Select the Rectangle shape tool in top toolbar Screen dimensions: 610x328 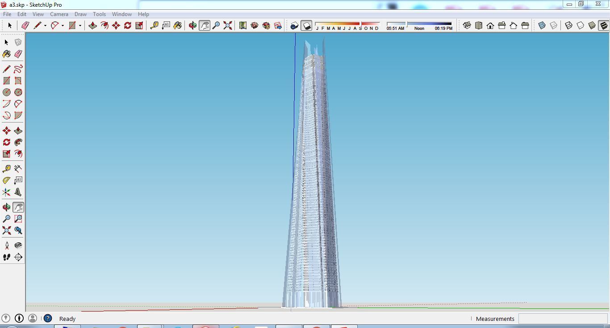point(72,26)
